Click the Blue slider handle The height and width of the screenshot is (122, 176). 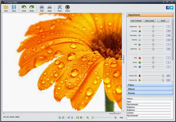coord(153,67)
